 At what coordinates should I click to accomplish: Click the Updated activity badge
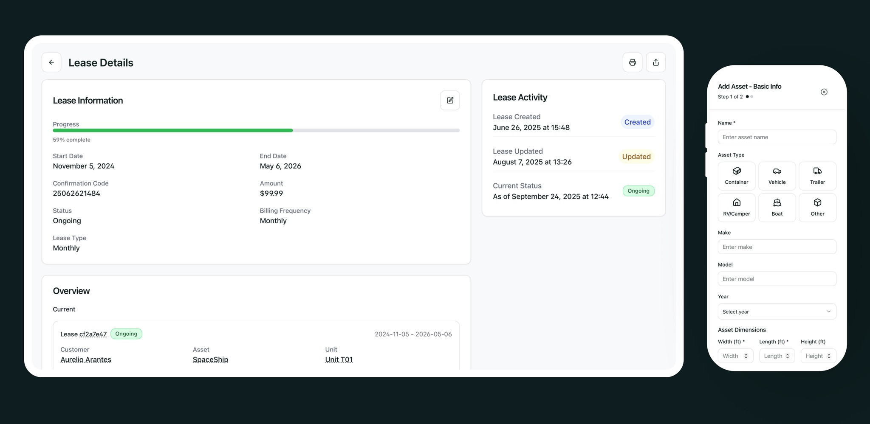coord(636,157)
